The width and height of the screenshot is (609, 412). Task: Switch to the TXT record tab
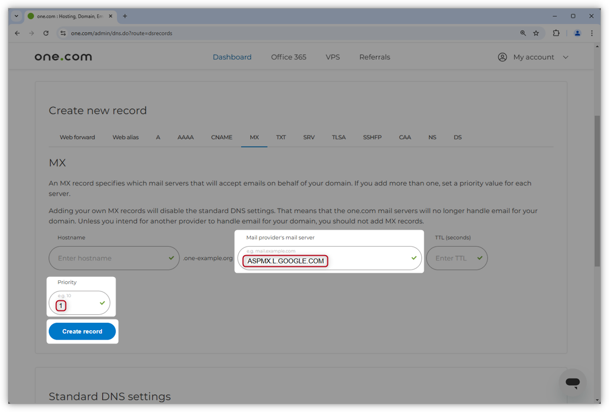pos(281,137)
